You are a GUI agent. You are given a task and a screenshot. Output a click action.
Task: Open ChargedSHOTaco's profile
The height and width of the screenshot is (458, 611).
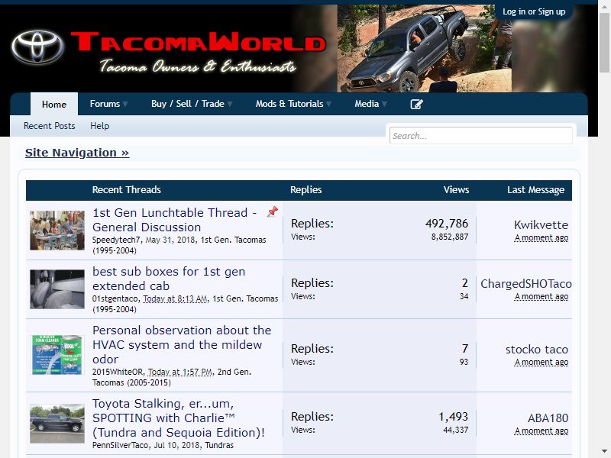pos(526,283)
